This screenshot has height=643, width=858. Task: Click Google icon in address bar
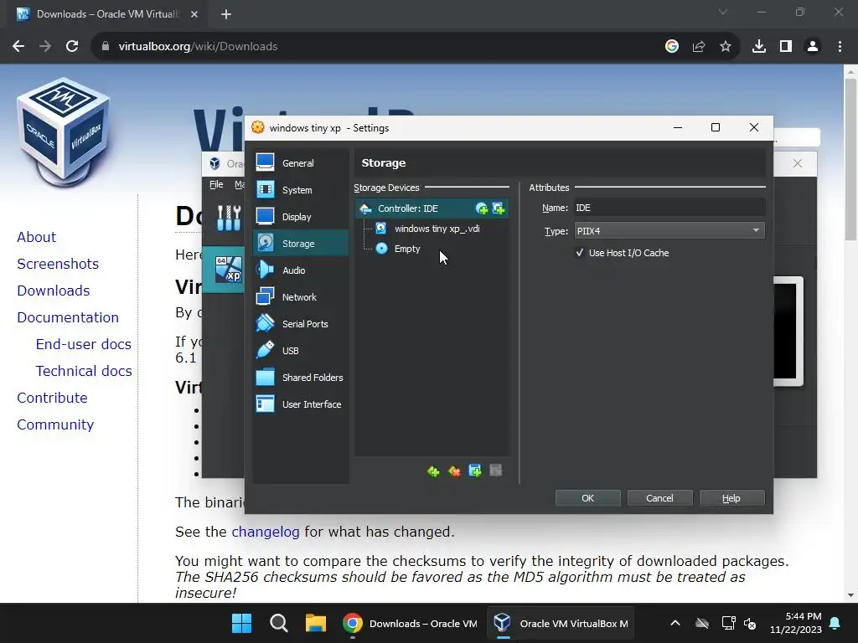pyautogui.click(x=672, y=47)
